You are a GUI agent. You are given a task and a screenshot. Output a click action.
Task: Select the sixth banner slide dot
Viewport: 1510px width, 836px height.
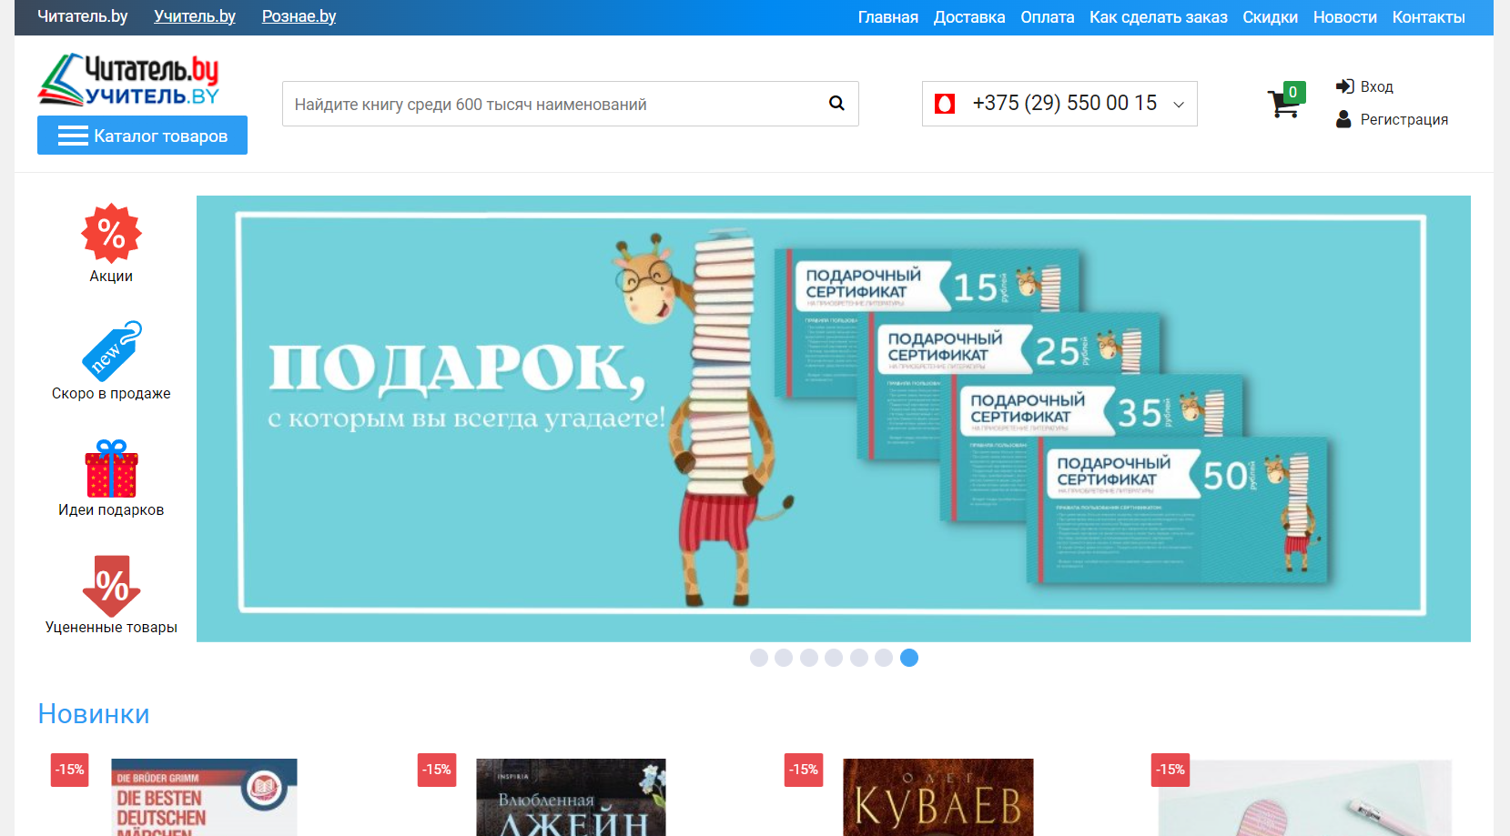pos(884,658)
